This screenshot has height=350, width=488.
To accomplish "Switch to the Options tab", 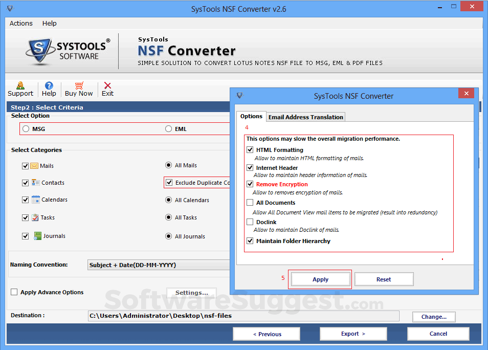I will (251, 116).
